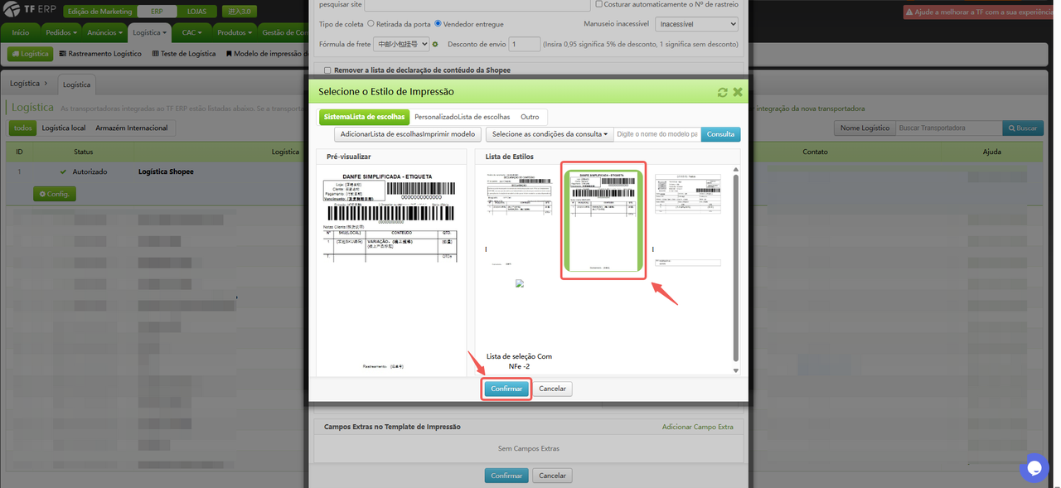Select the Retirada da porta radio option

click(x=370, y=24)
